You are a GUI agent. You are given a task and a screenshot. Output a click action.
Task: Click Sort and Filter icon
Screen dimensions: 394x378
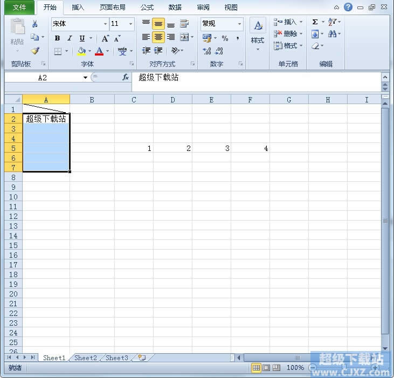click(x=332, y=22)
